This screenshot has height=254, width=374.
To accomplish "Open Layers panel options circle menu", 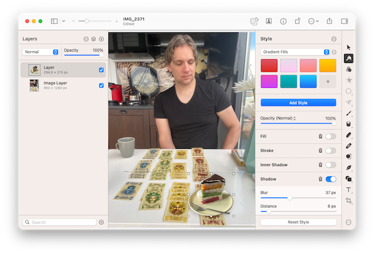I will pyautogui.click(x=86, y=39).
